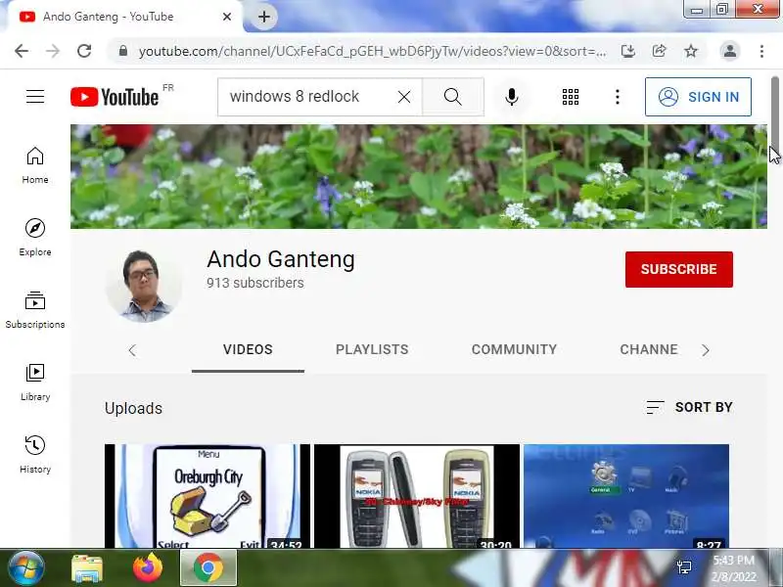The width and height of the screenshot is (783, 587).
Task: Show previous channel tabs with left chevron
Action: [x=132, y=350]
